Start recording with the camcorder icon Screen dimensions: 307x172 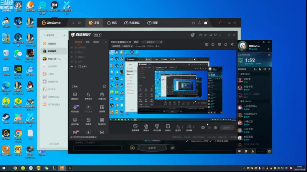coord(203,128)
